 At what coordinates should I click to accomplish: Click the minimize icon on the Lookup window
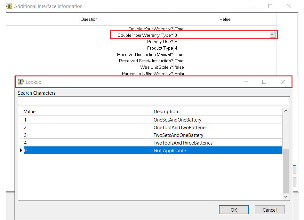[x=246, y=82]
